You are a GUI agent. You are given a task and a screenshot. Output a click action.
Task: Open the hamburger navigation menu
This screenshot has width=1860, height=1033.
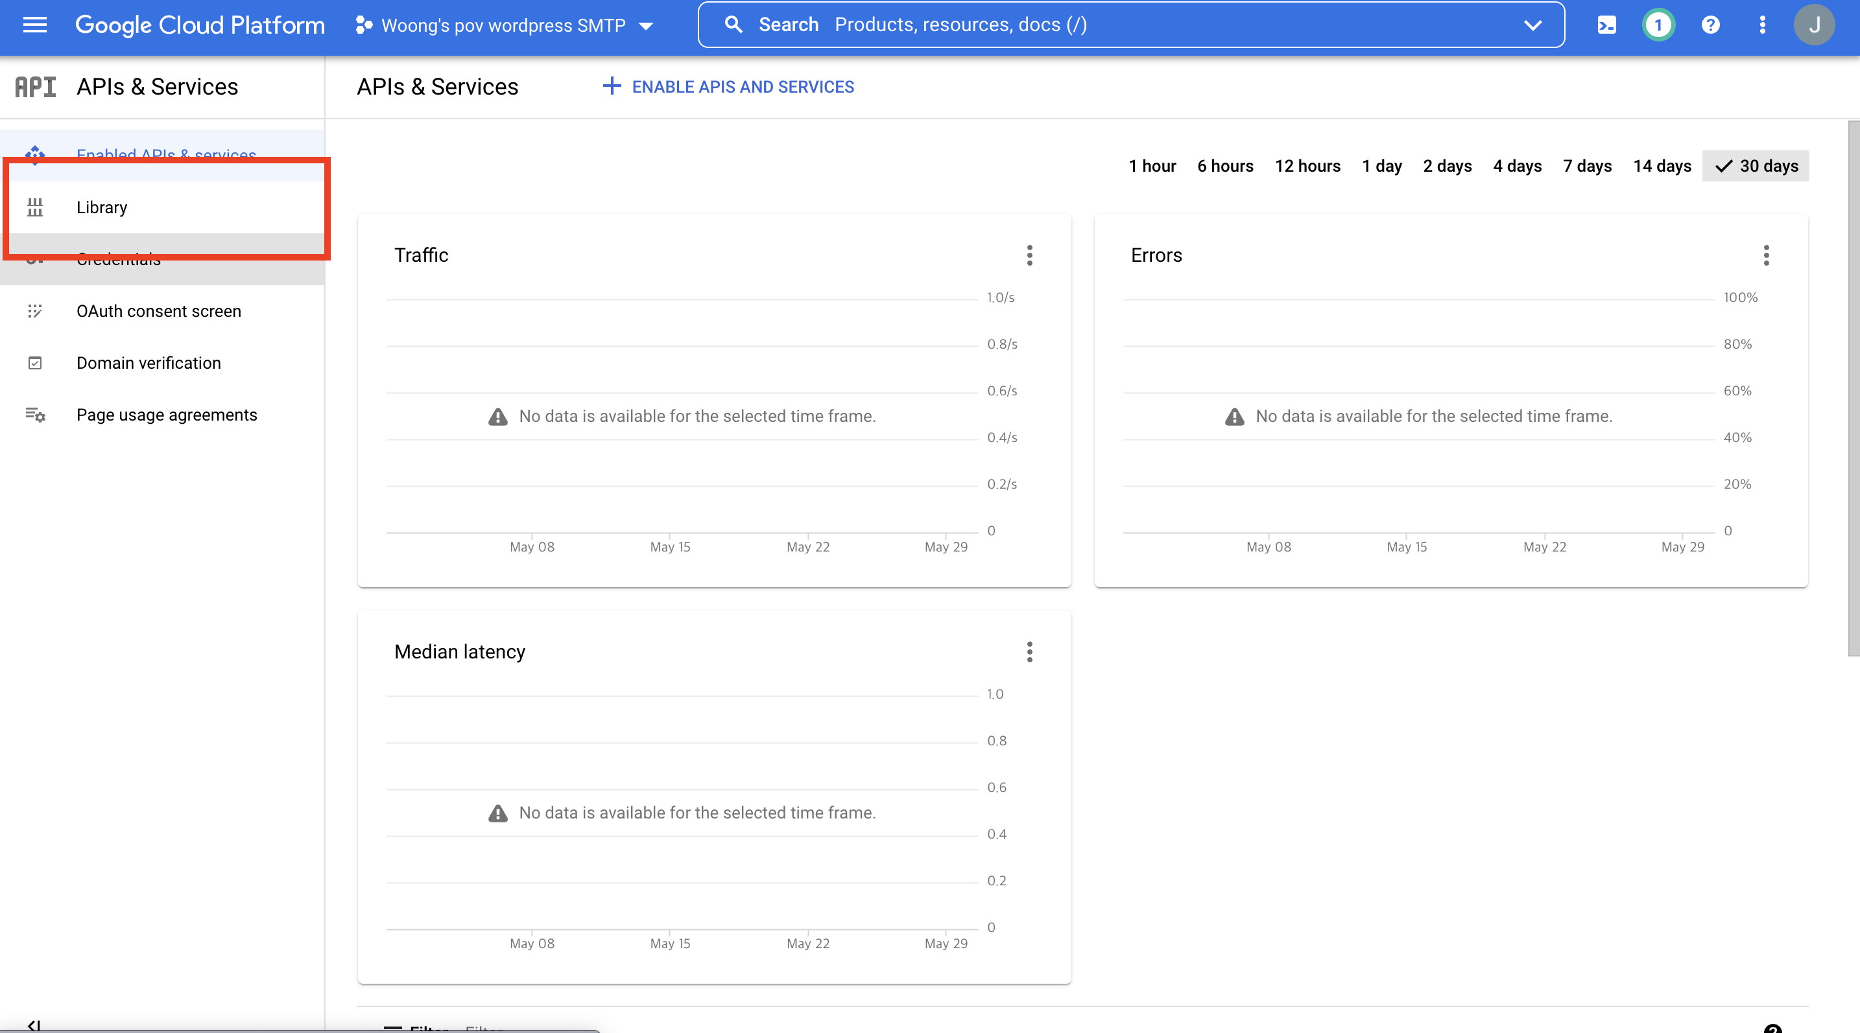pyautogui.click(x=34, y=25)
